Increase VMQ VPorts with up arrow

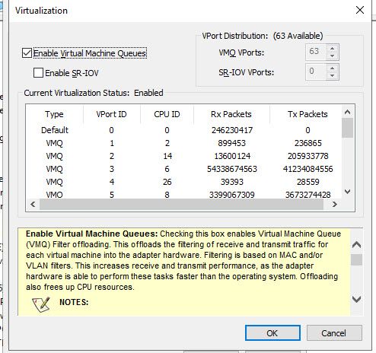pos(333,48)
